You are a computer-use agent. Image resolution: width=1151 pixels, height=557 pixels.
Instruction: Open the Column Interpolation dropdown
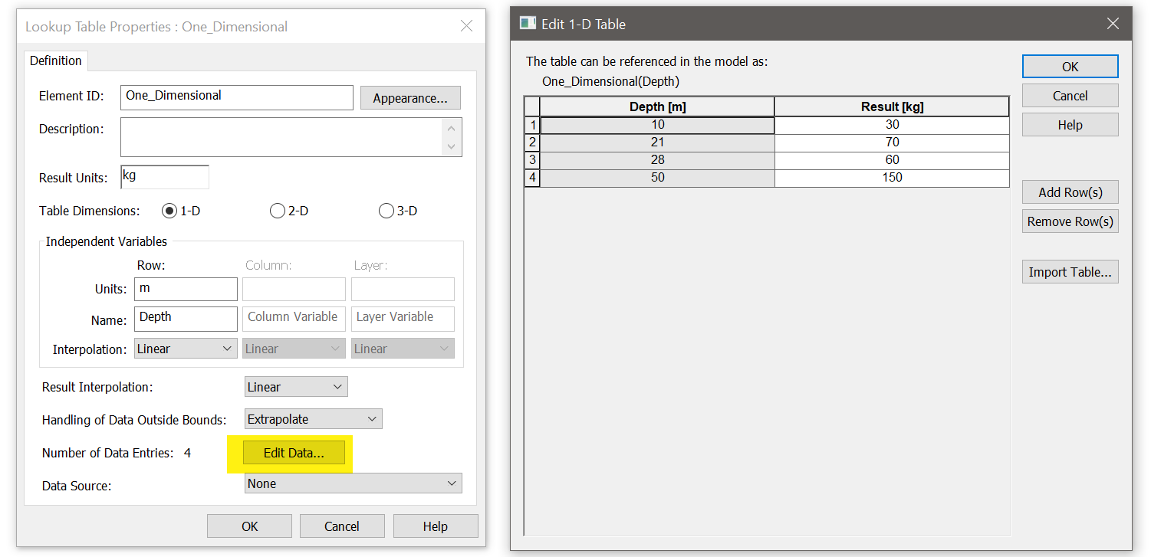(294, 349)
